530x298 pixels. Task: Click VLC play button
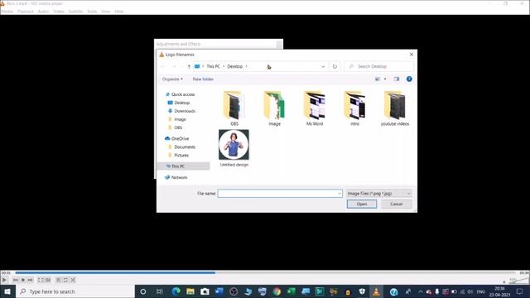pyautogui.click(x=4, y=280)
